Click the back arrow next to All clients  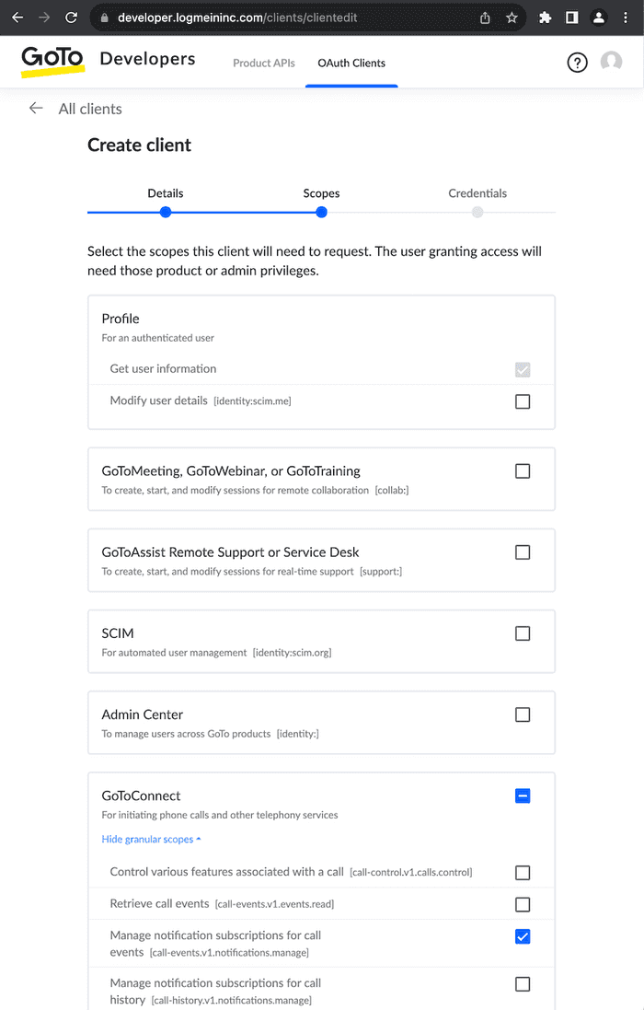pyautogui.click(x=35, y=108)
